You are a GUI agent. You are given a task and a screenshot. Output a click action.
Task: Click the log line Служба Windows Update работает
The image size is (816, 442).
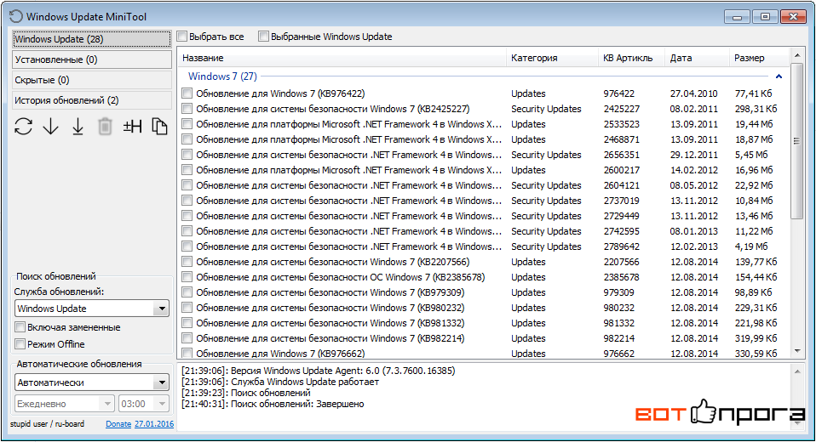pyautogui.click(x=280, y=382)
